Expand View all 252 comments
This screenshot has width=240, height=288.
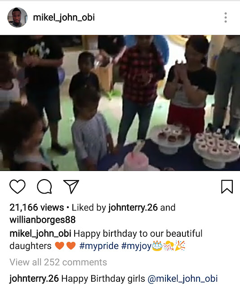pos(58,262)
